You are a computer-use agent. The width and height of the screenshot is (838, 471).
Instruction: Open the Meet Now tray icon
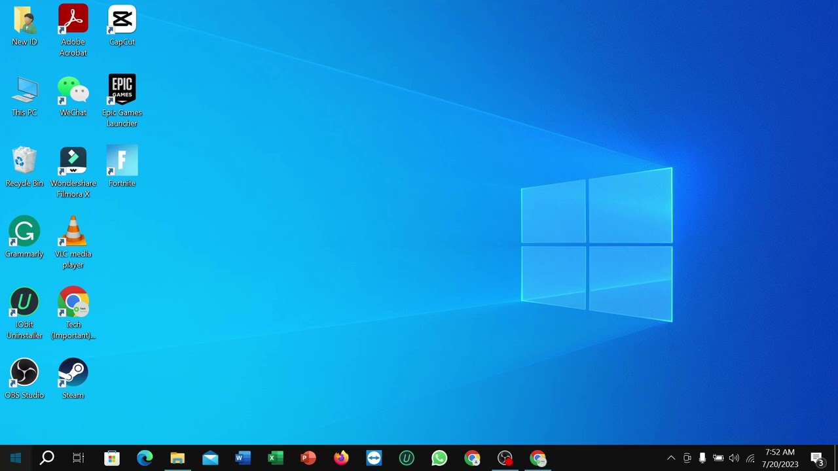tap(687, 458)
